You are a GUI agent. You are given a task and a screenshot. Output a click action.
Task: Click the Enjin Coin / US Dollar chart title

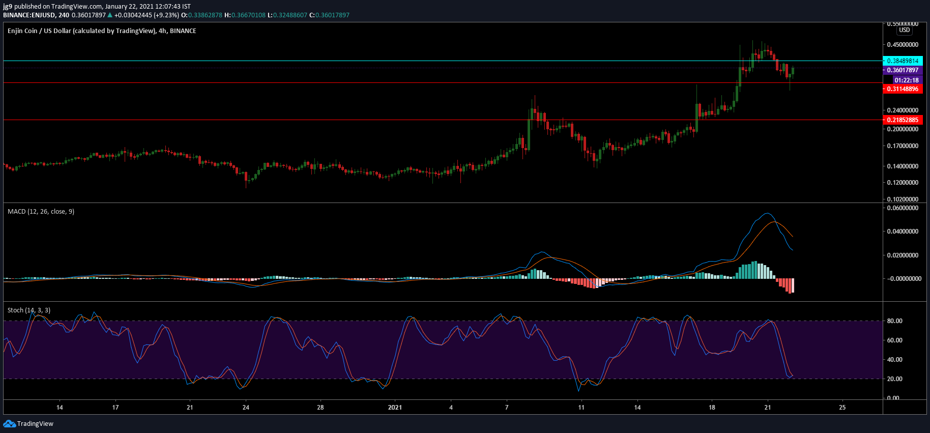pyautogui.click(x=102, y=31)
